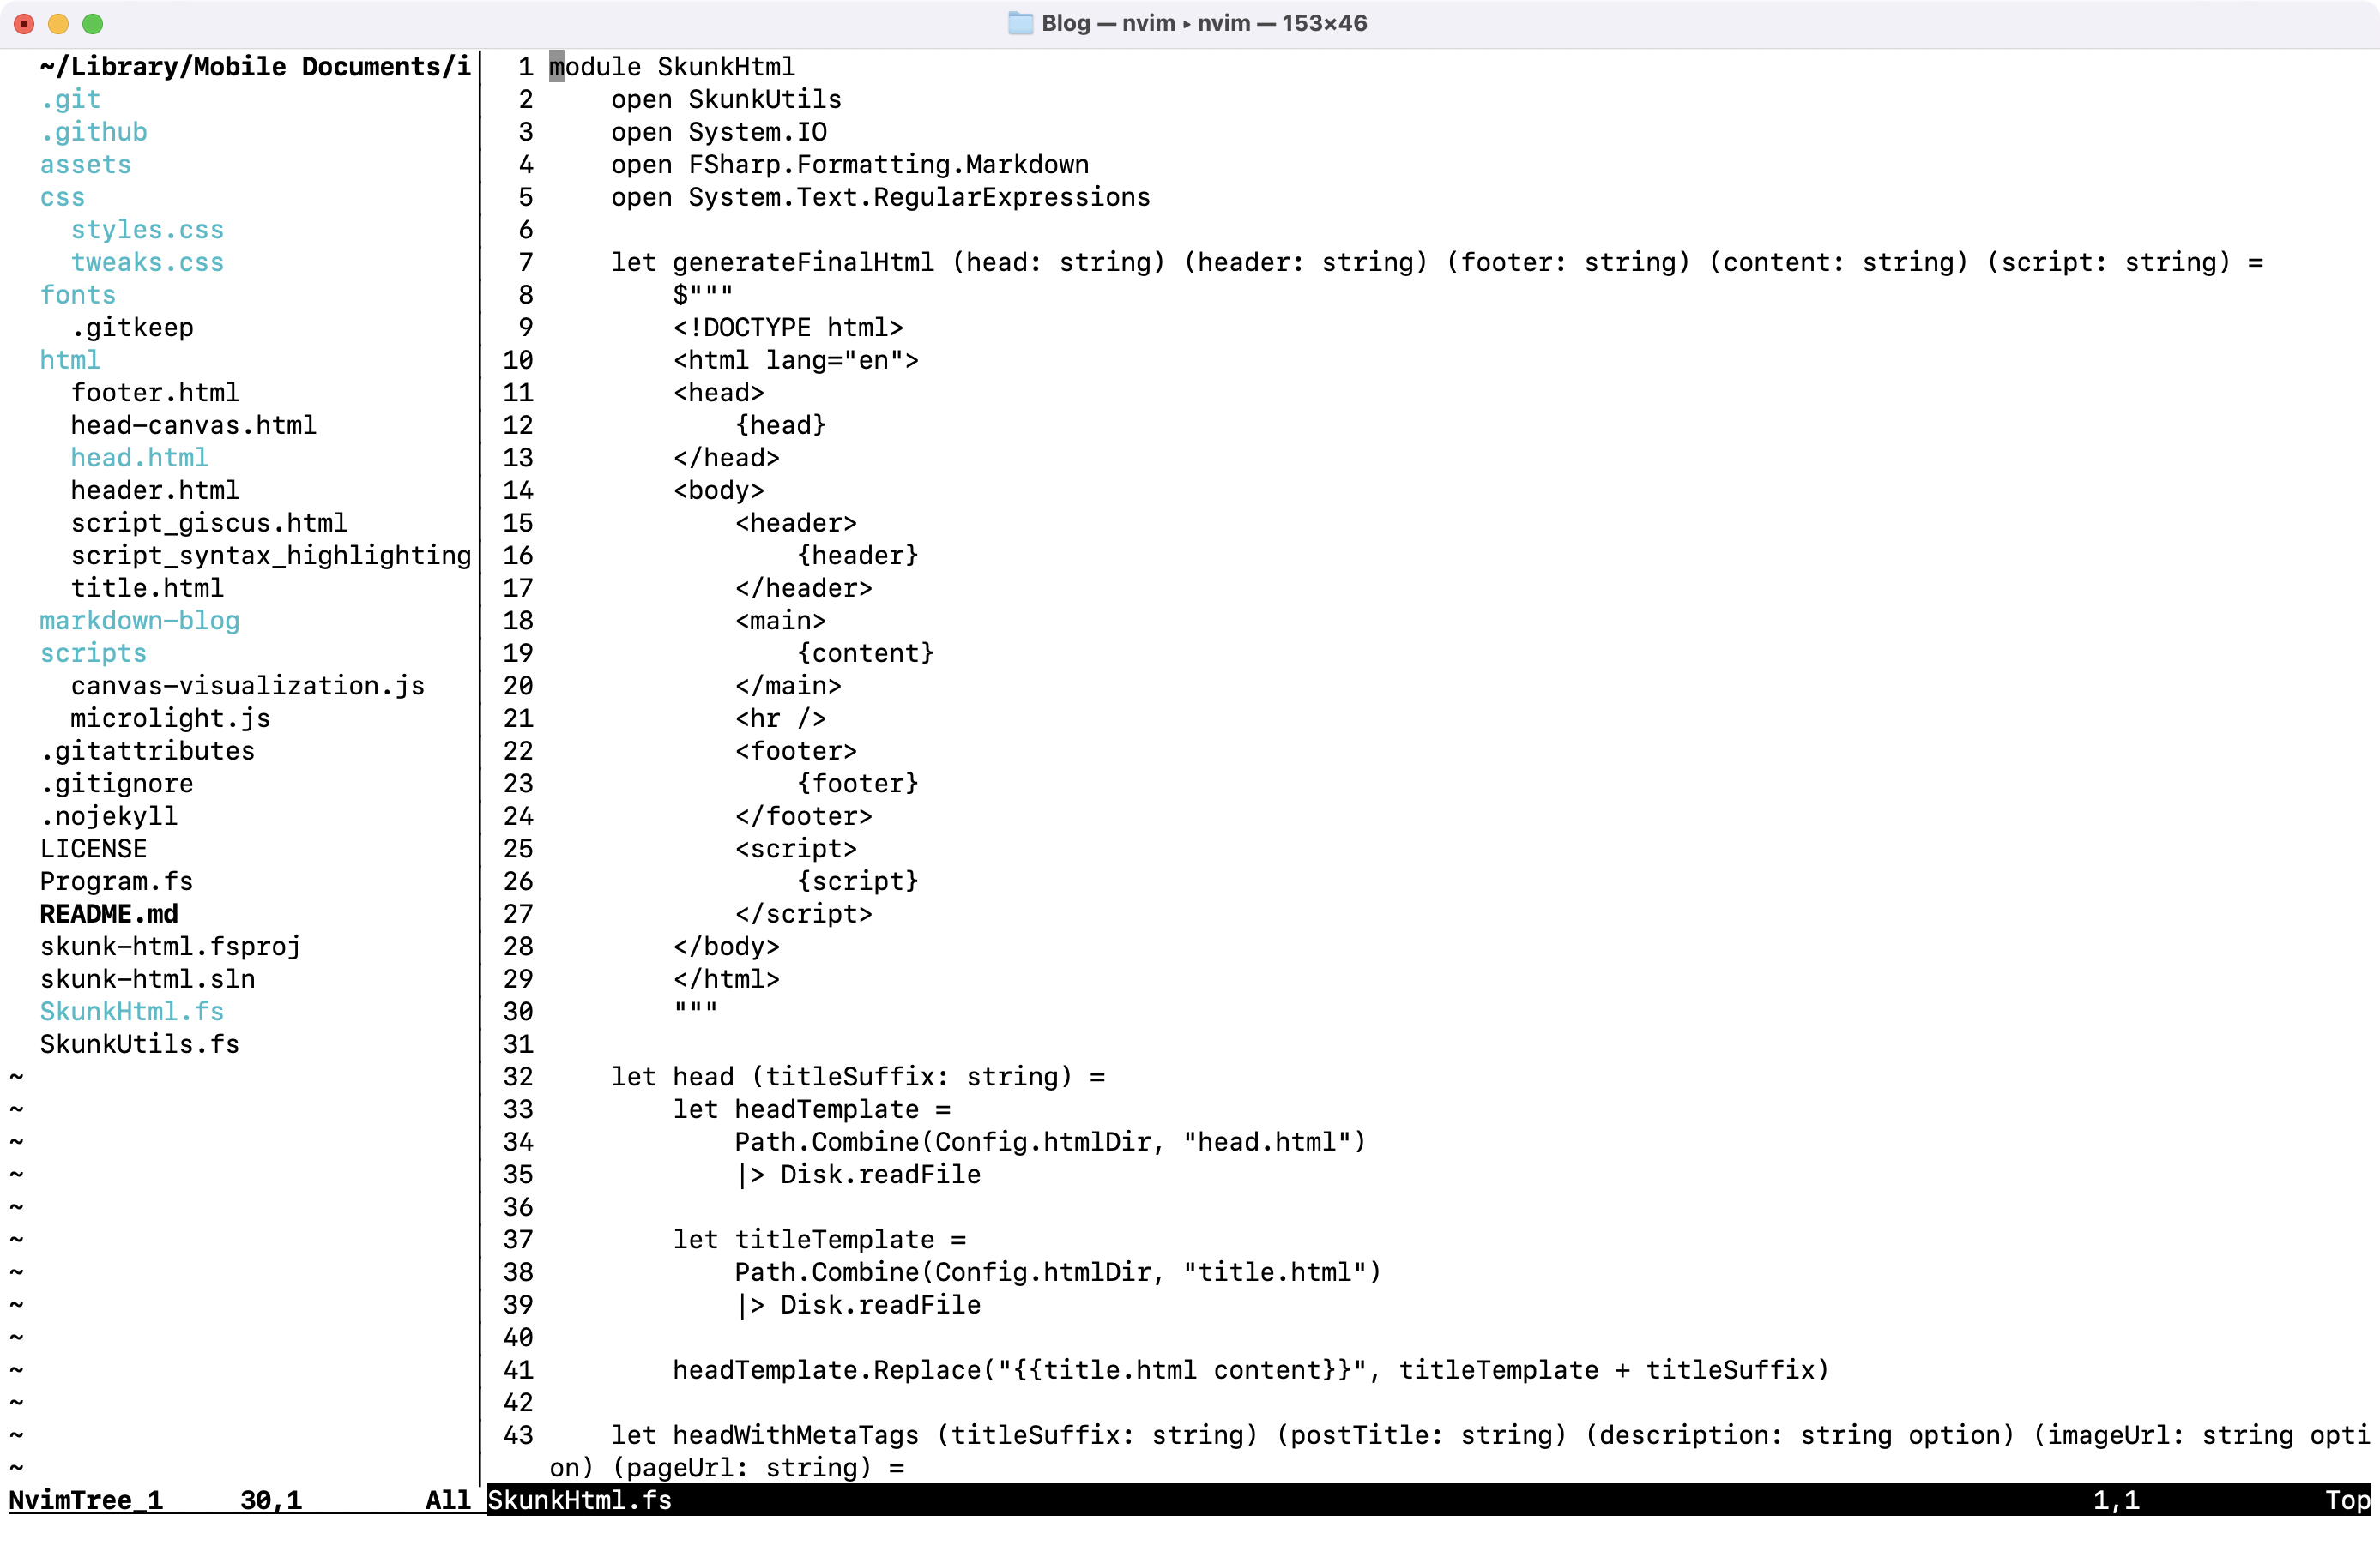
Task: Select Program.fs in the file tree
Action: pyautogui.click(x=116, y=881)
